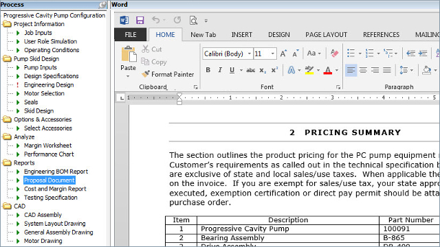The width and height of the screenshot is (440, 247).
Task: Click the Word application icon in quick access
Action: [124, 20]
